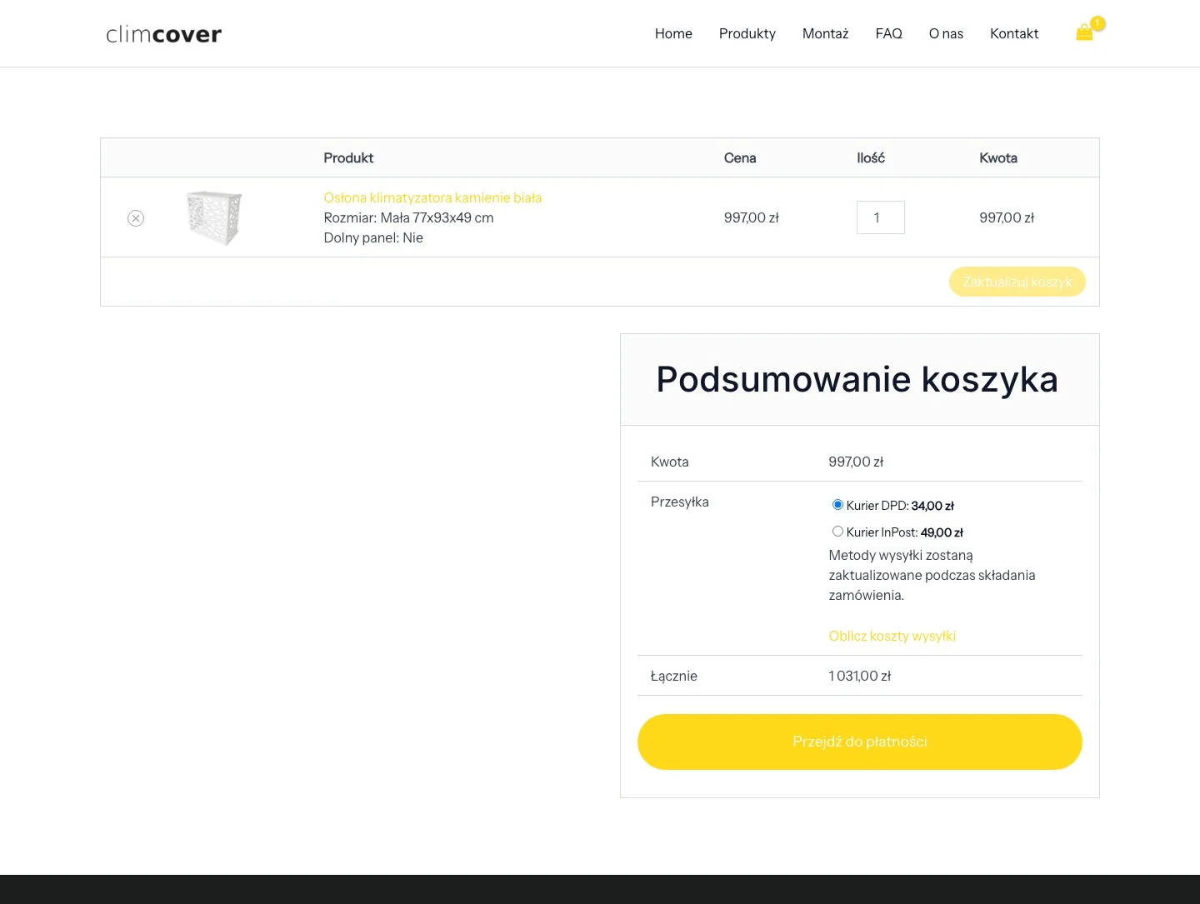Click the product quantity input field
This screenshot has width=1200, height=904.
(881, 217)
